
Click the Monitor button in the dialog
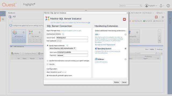116,82
